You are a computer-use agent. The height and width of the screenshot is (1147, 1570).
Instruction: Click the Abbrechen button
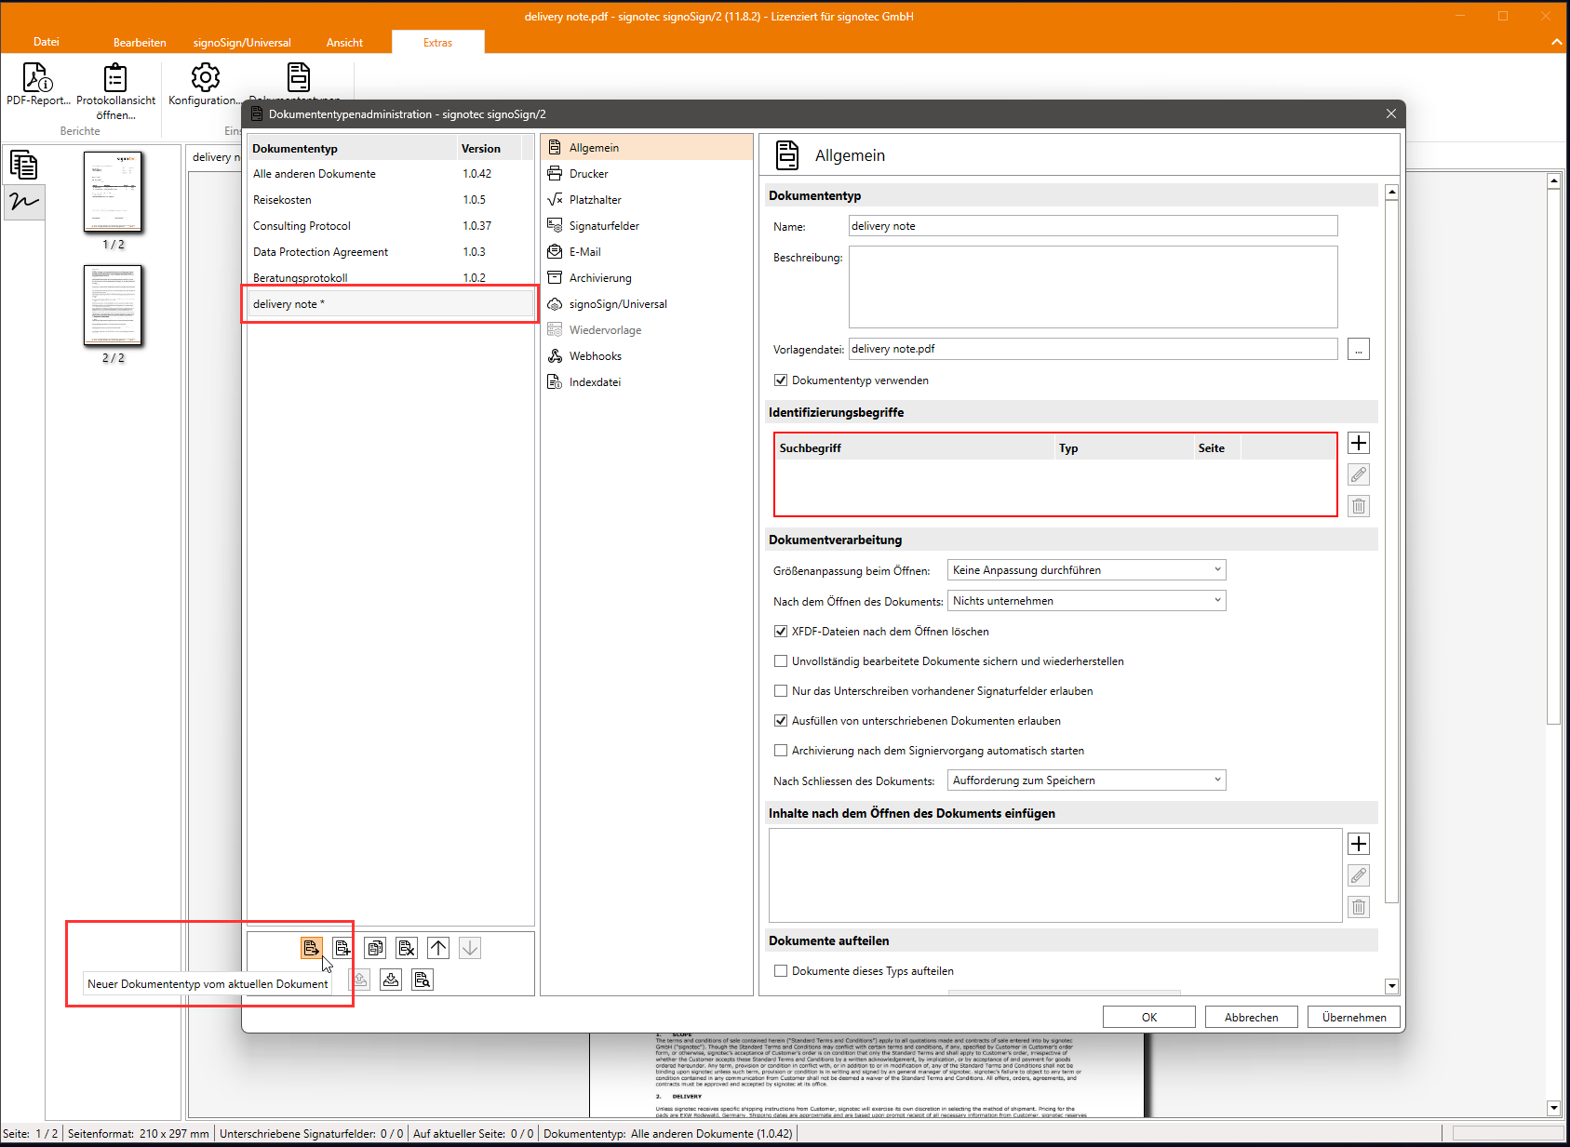coord(1251,1017)
